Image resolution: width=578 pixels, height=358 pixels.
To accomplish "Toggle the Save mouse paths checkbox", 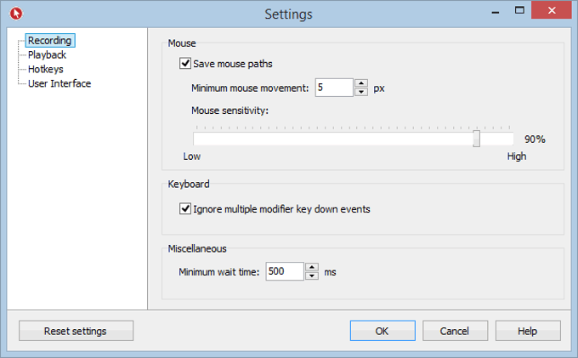I will click(x=185, y=63).
